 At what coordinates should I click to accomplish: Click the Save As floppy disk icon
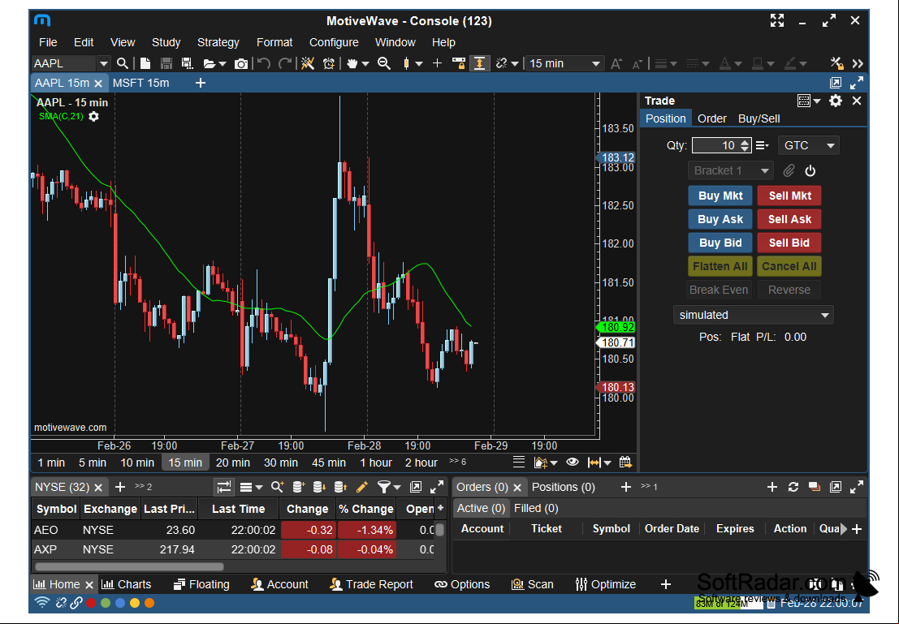(x=187, y=63)
